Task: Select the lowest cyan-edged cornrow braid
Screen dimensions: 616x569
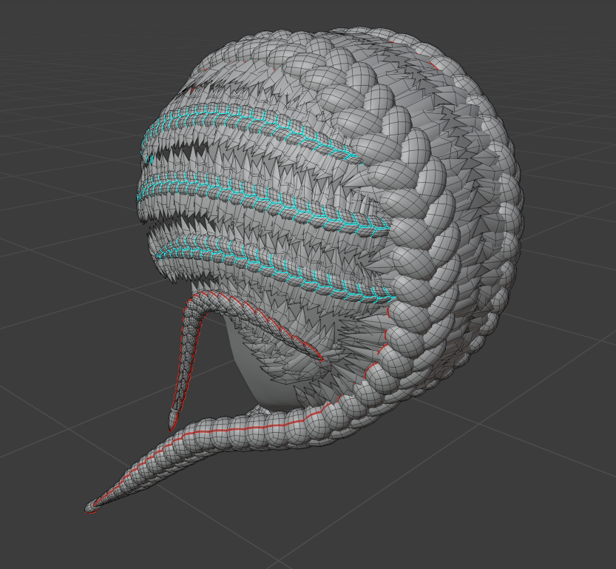Action: pyautogui.click(x=275, y=267)
